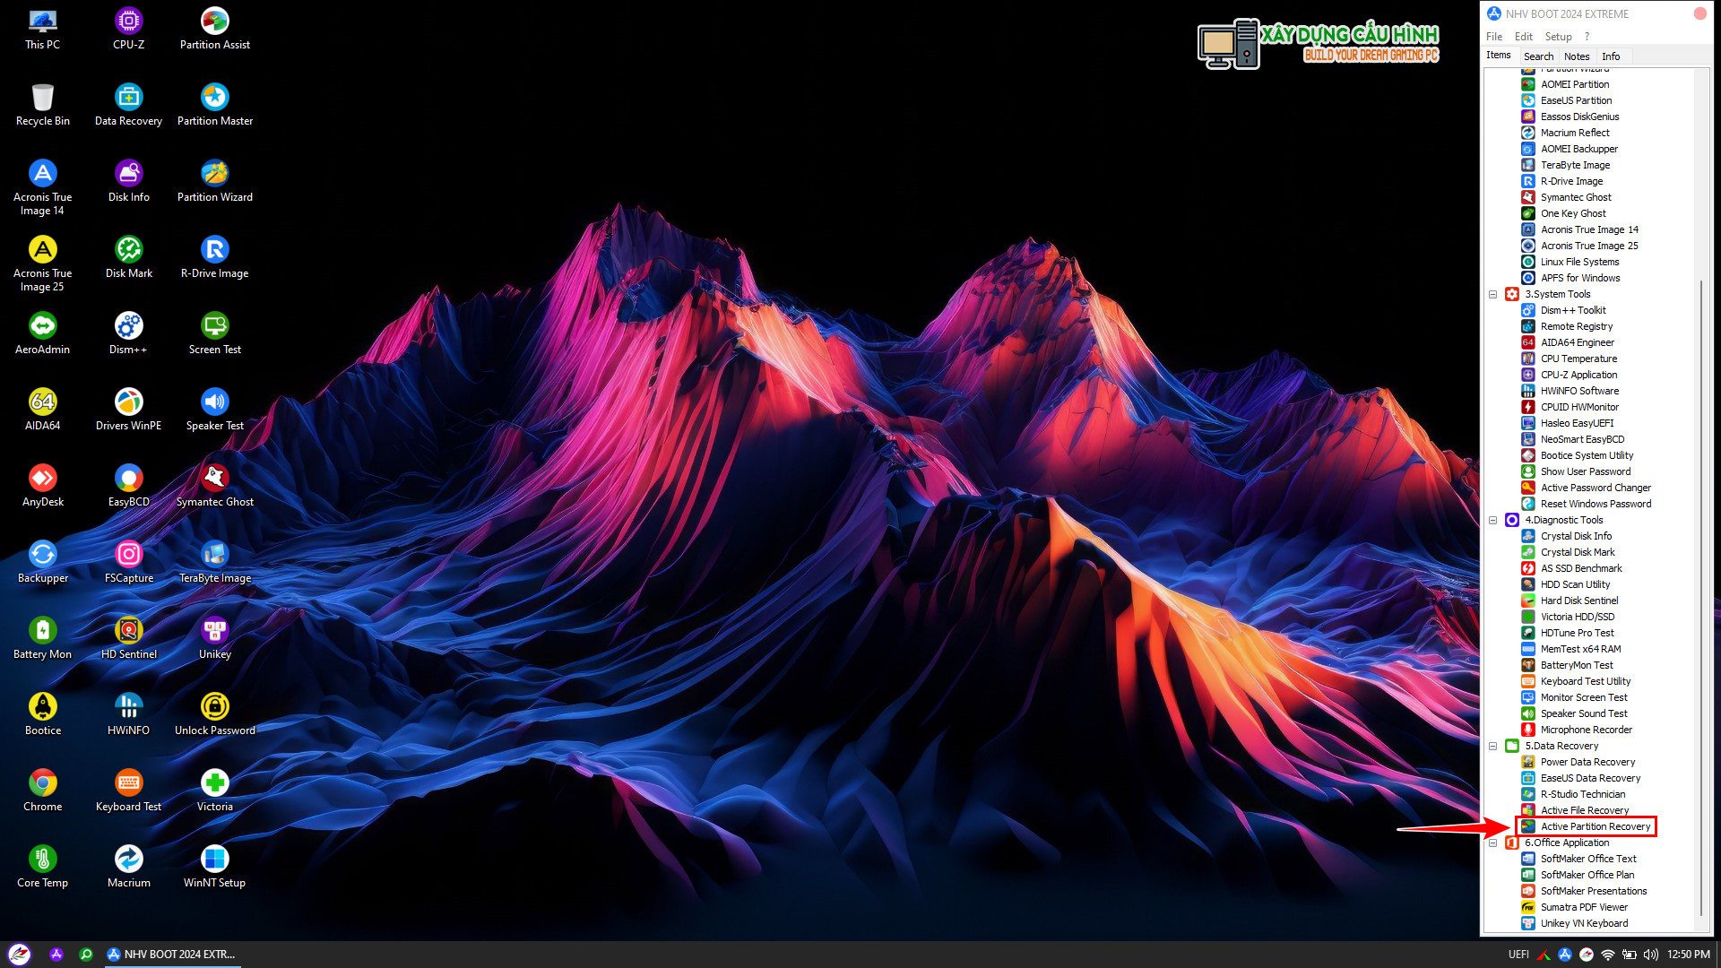Screen dimensions: 1721x968
Task: Open the File menu in NHV BOOT
Action: click(x=1493, y=37)
